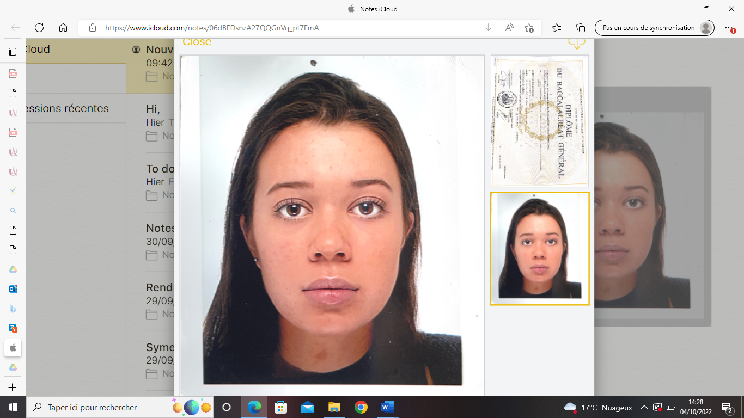Refresh the iCloud Notes page

[39, 28]
